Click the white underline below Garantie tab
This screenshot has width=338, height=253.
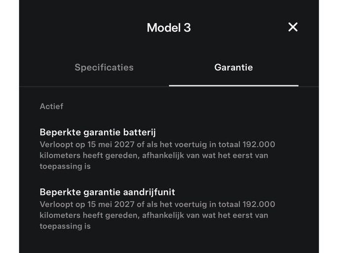233,86
